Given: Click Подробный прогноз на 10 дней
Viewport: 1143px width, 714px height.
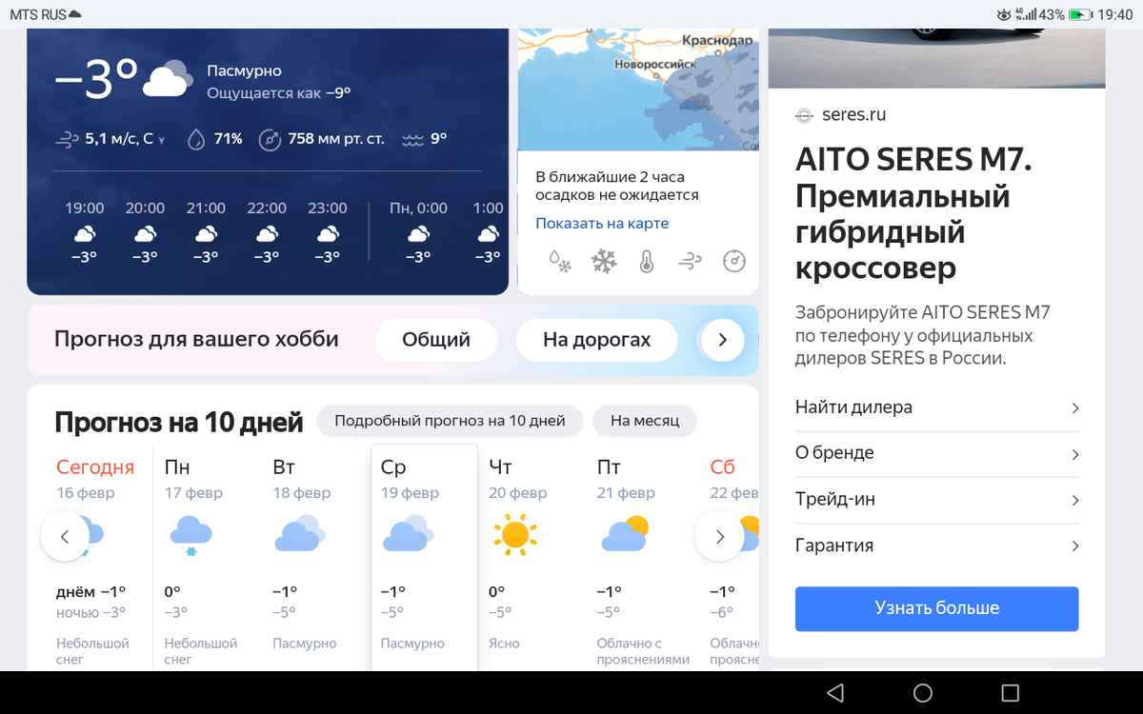Looking at the screenshot, I should tap(449, 420).
